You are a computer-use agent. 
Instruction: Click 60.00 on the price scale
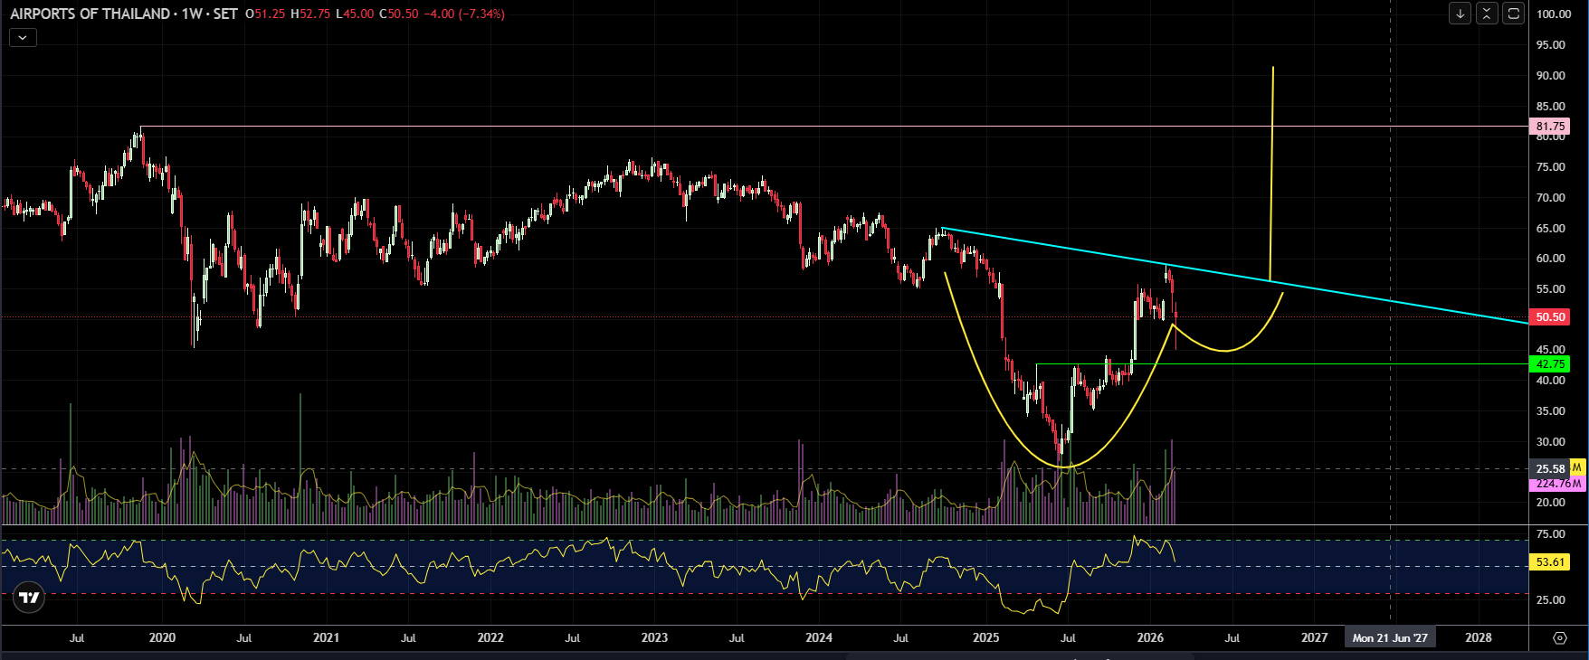click(x=1551, y=259)
